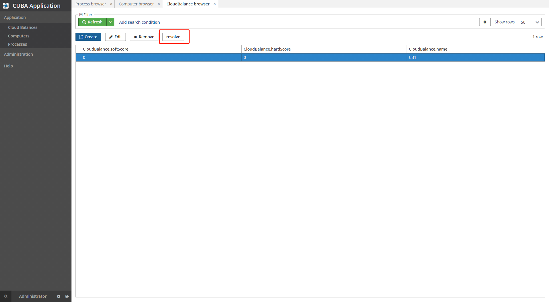The height and width of the screenshot is (302, 549).
Task: Open the Refresh button dropdown arrow
Action: coord(110,22)
